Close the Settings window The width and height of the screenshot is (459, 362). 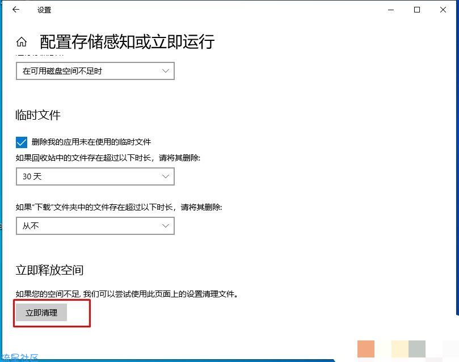(x=443, y=10)
